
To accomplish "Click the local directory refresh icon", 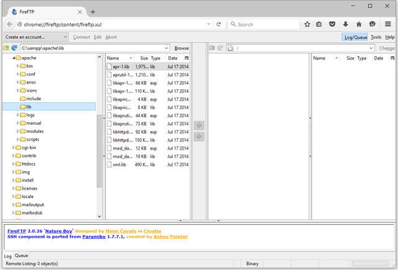I will pos(14,48).
